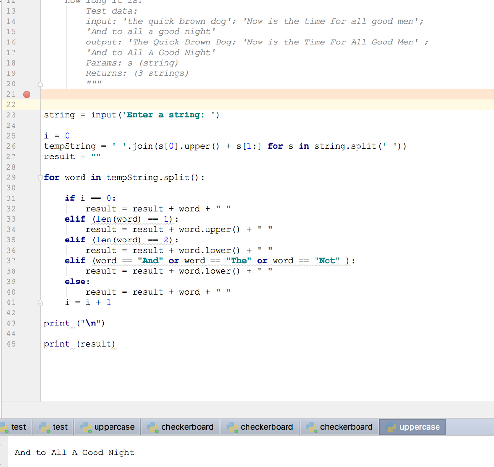494x467 pixels.
Task: Click the Python icon on the active uppercase tab
Action: pyautogui.click(x=391, y=427)
